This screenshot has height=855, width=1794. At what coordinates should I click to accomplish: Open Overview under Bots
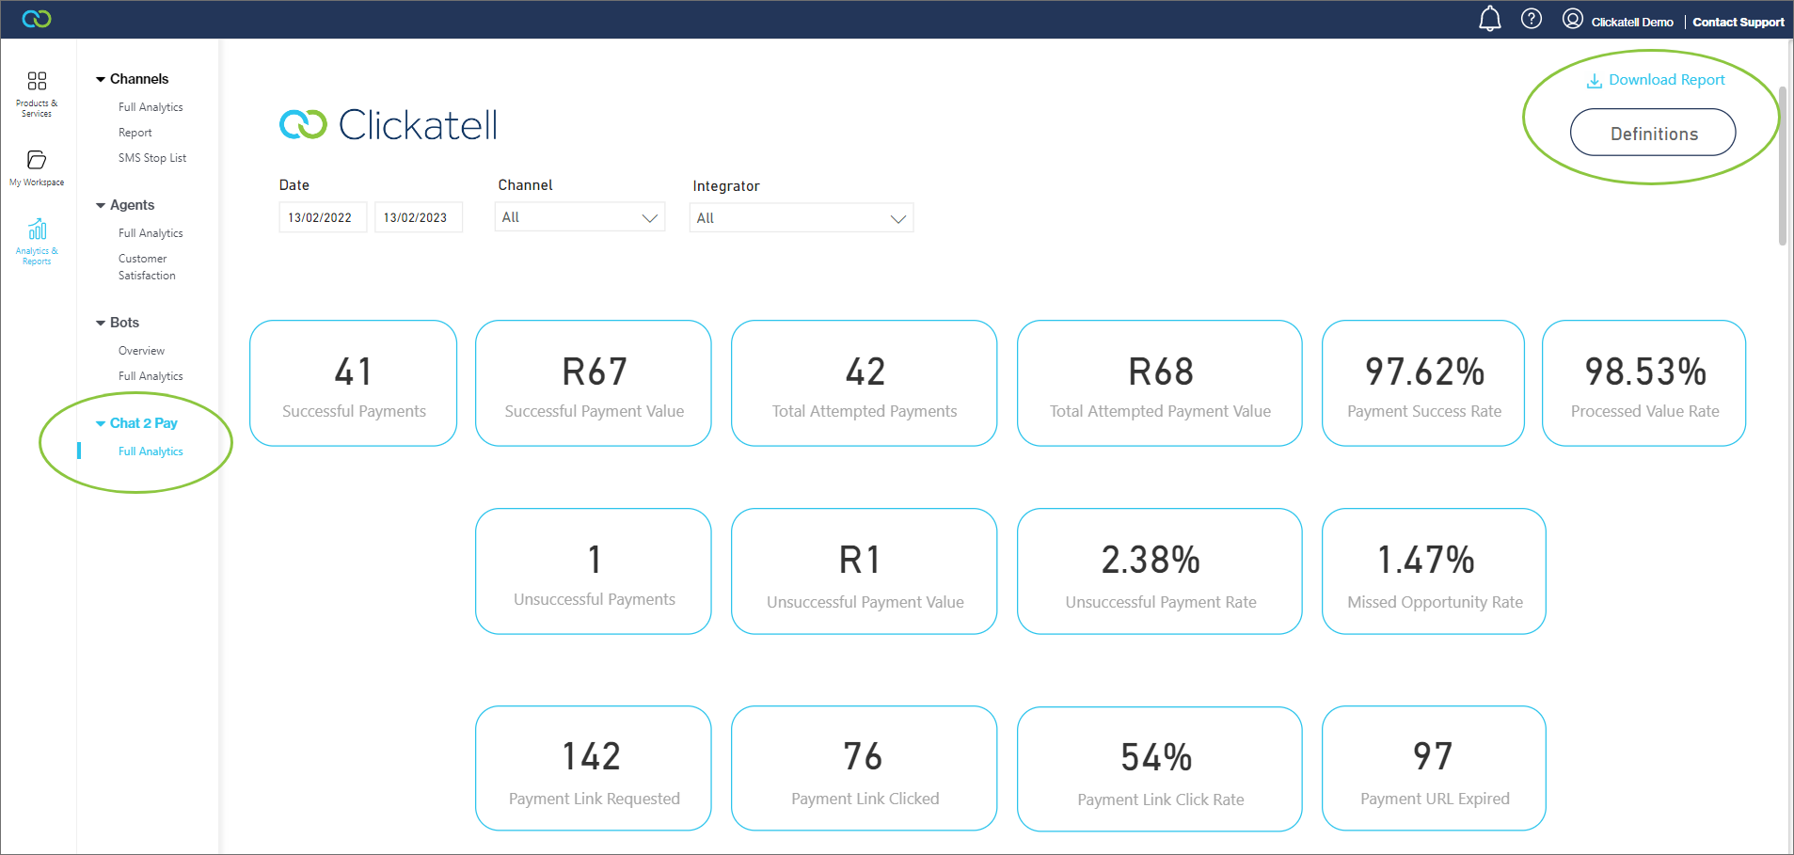coord(141,351)
